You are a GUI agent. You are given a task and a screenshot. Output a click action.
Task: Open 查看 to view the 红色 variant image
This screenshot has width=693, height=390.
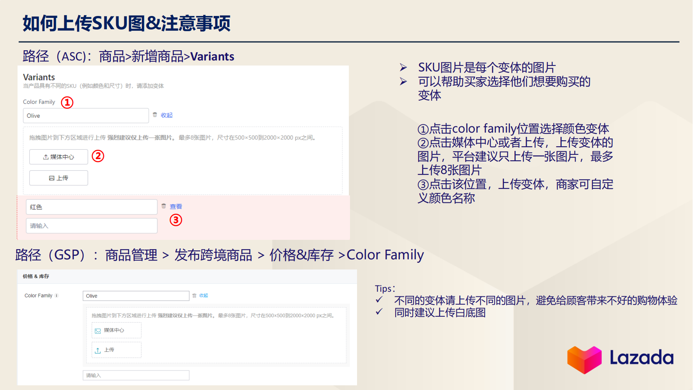point(176,206)
